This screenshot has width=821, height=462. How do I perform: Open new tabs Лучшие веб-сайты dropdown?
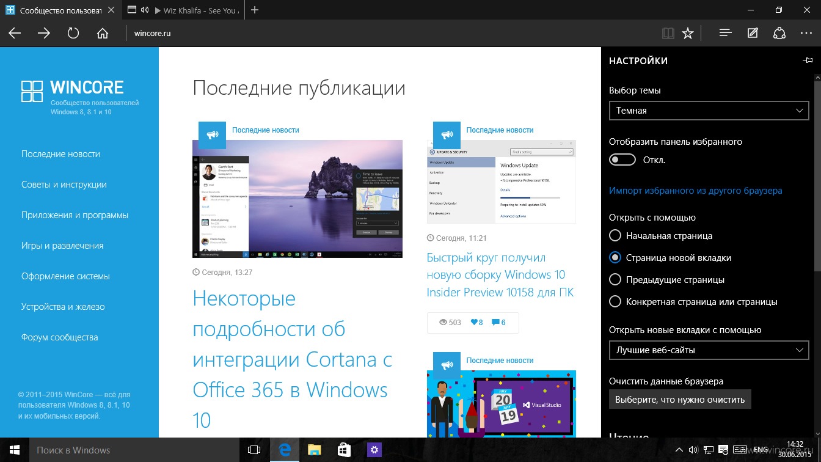coord(709,350)
